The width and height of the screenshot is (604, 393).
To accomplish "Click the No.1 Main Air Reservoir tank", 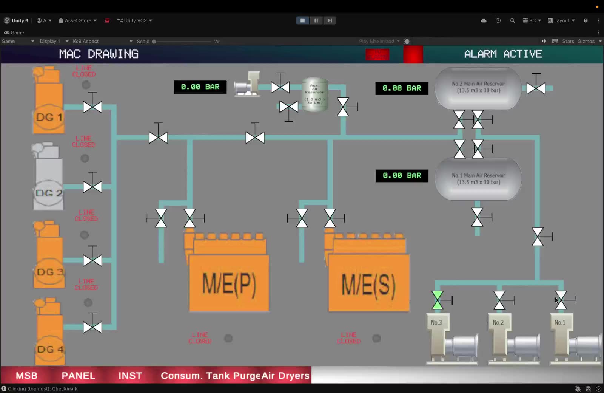I will pyautogui.click(x=478, y=179).
